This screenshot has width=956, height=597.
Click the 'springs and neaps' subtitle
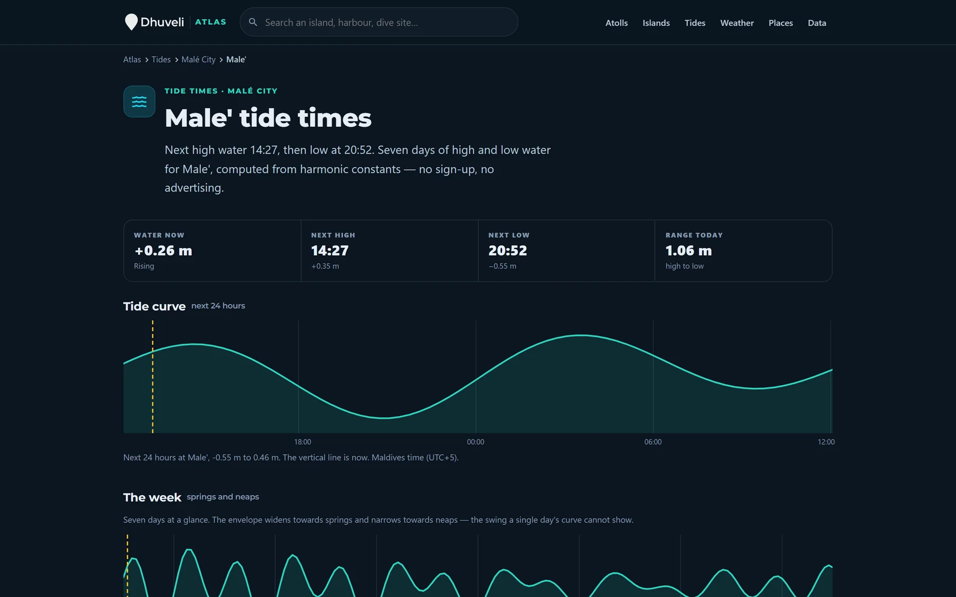pyautogui.click(x=223, y=497)
